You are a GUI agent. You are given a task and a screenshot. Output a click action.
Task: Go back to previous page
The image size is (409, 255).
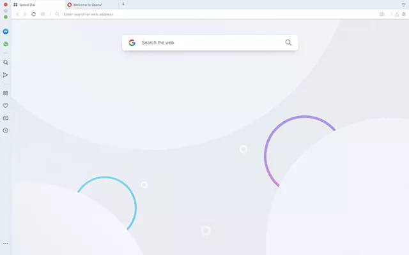17,14
